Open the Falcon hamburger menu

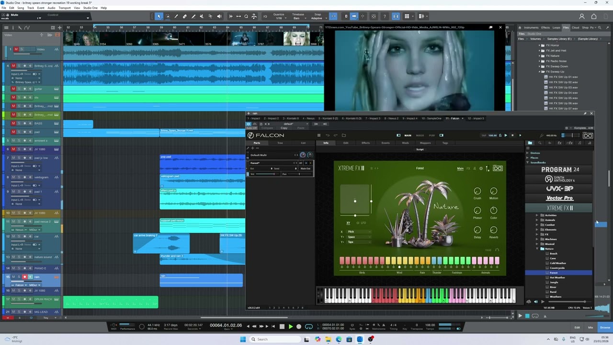[x=319, y=135]
